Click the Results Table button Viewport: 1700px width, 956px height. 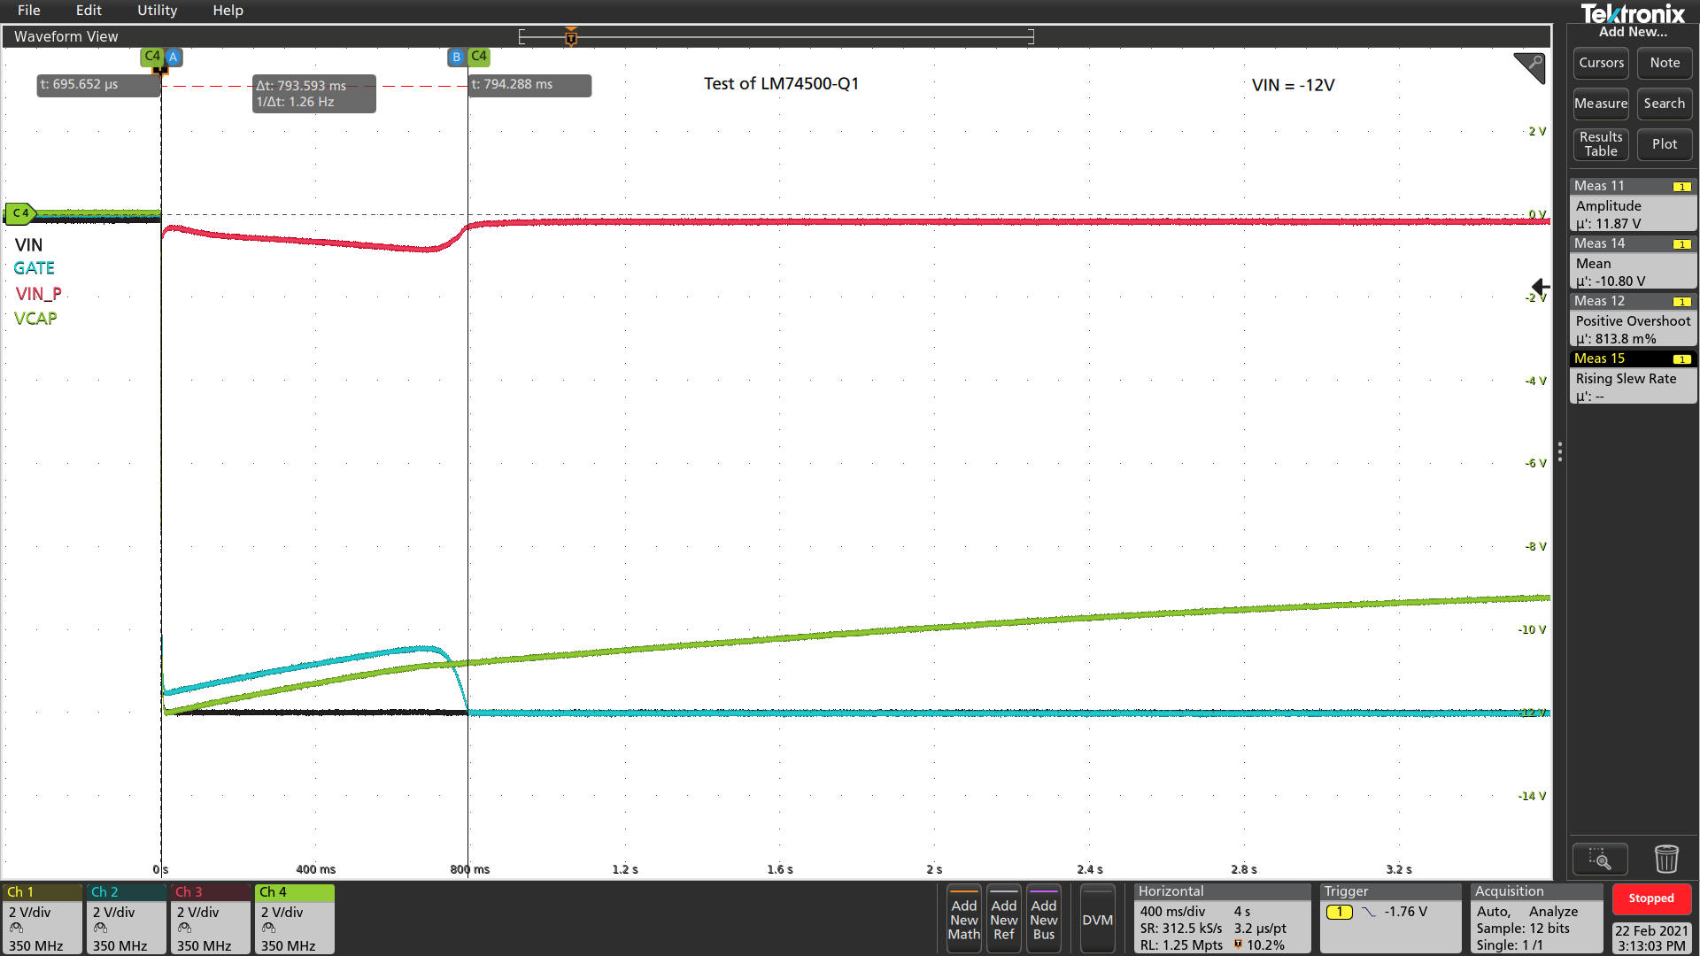(1601, 144)
